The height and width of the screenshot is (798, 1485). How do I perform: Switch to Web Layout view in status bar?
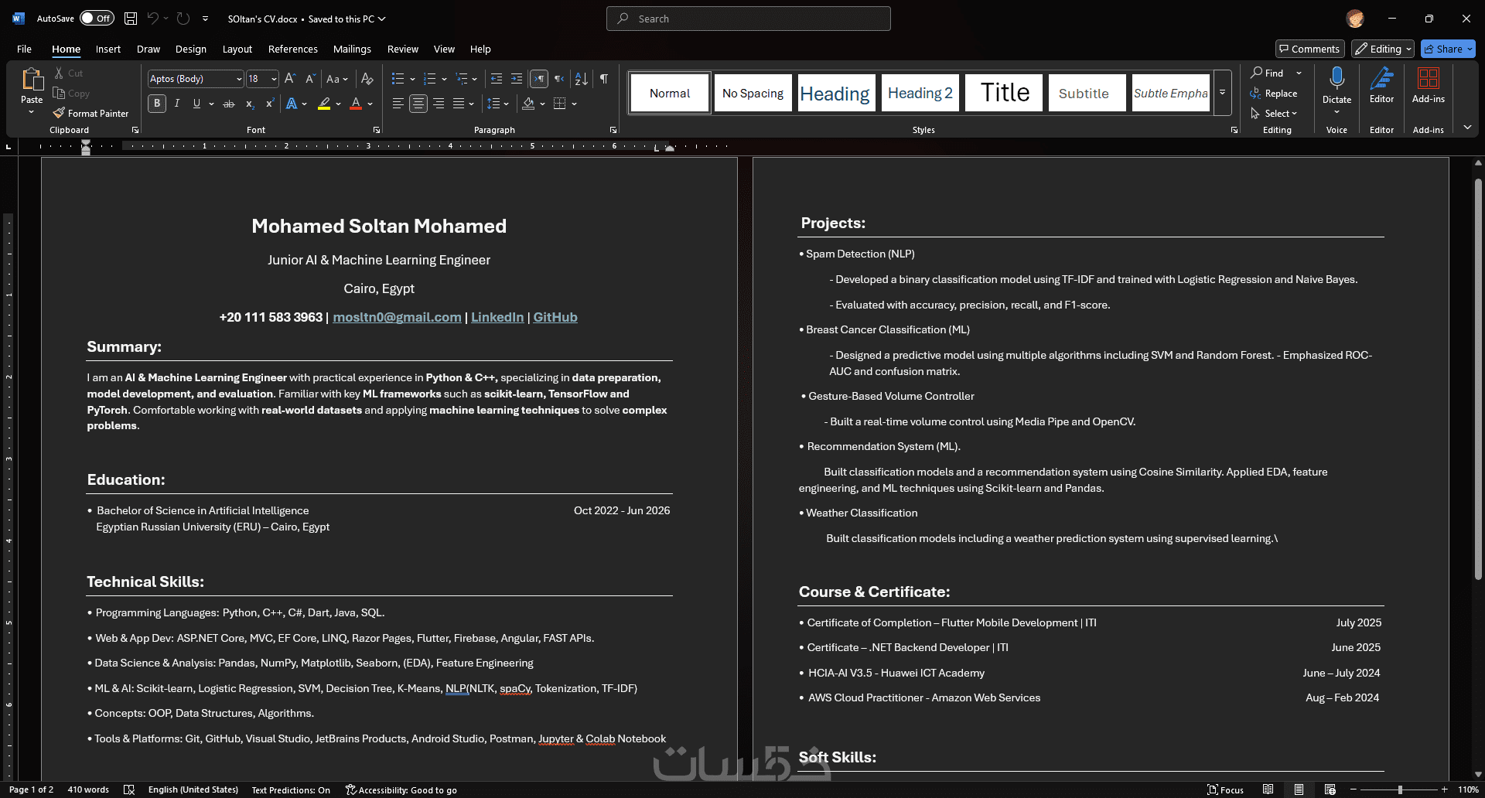1330,789
